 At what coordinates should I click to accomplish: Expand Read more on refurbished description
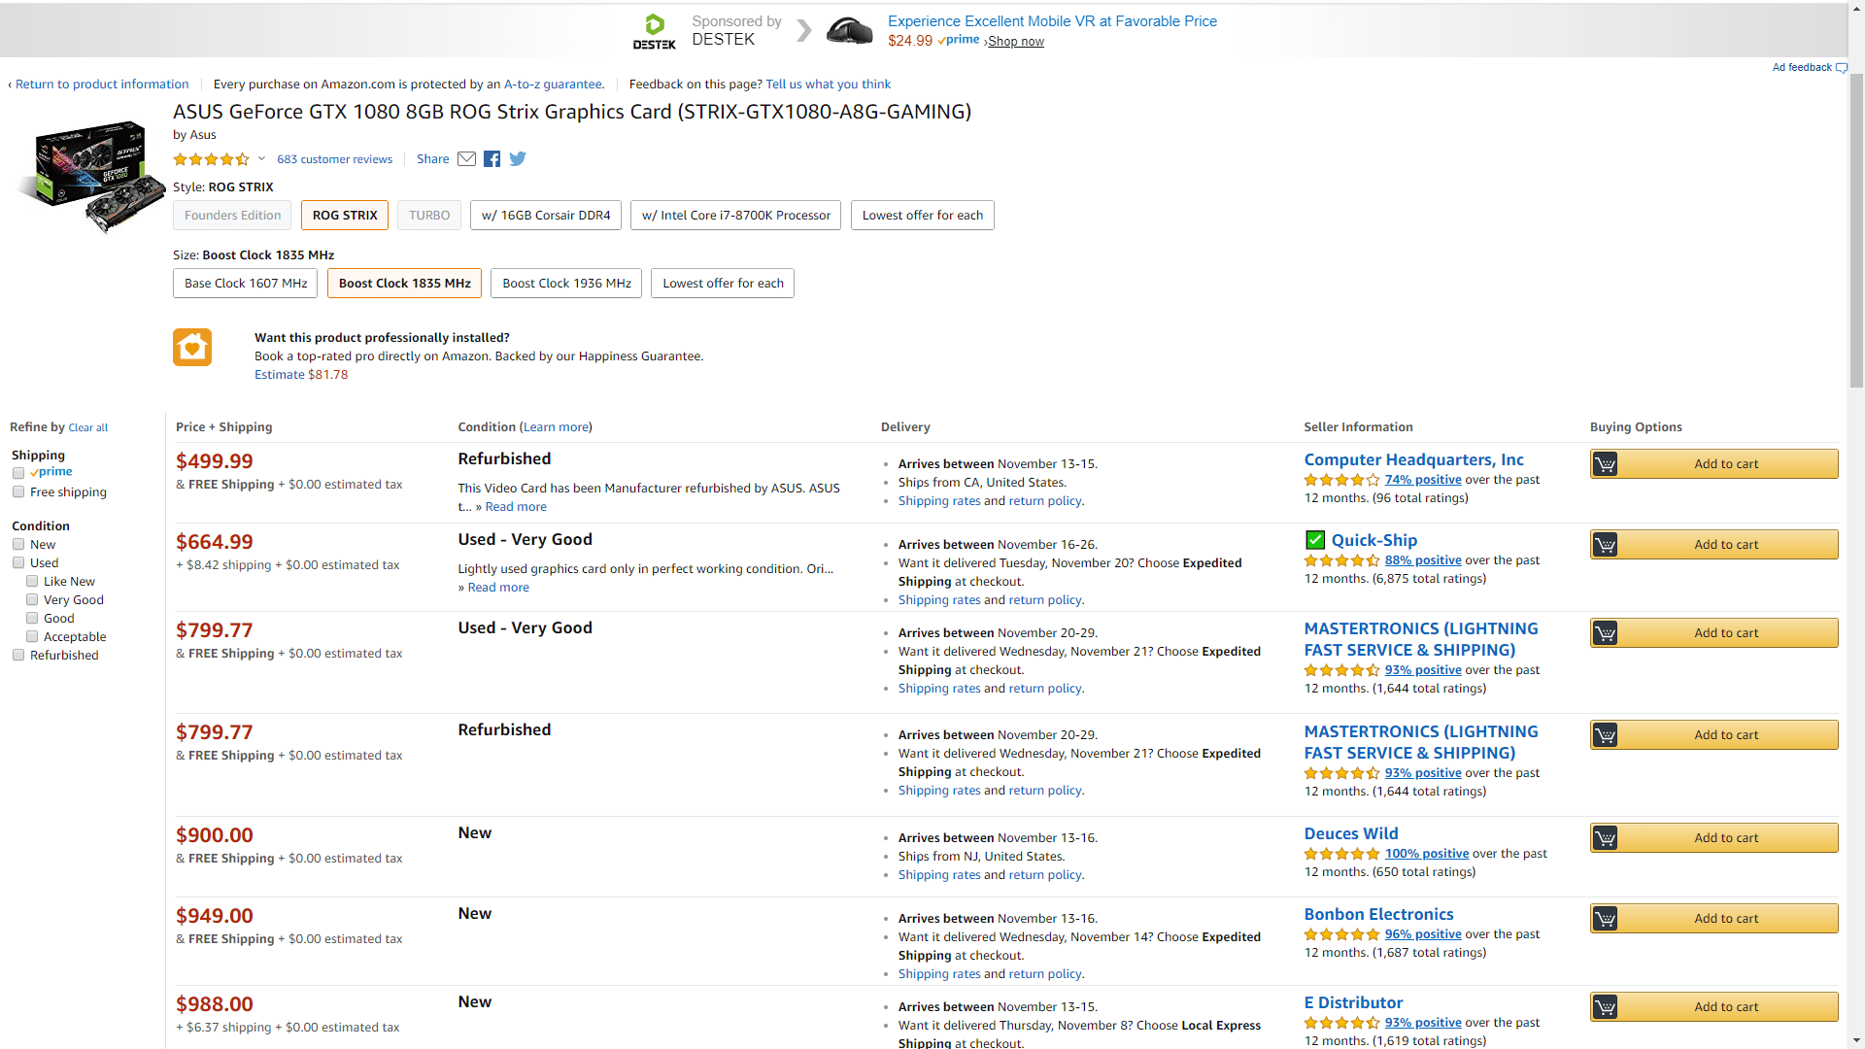[x=515, y=507]
